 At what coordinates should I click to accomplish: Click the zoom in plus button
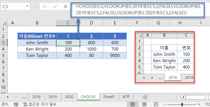pyautogui.click(x=199, y=104)
